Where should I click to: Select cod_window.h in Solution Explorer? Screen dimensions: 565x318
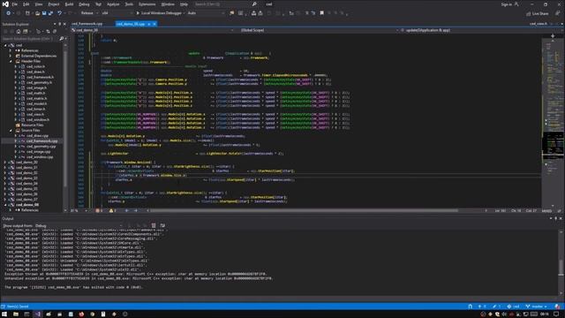[x=37, y=120]
